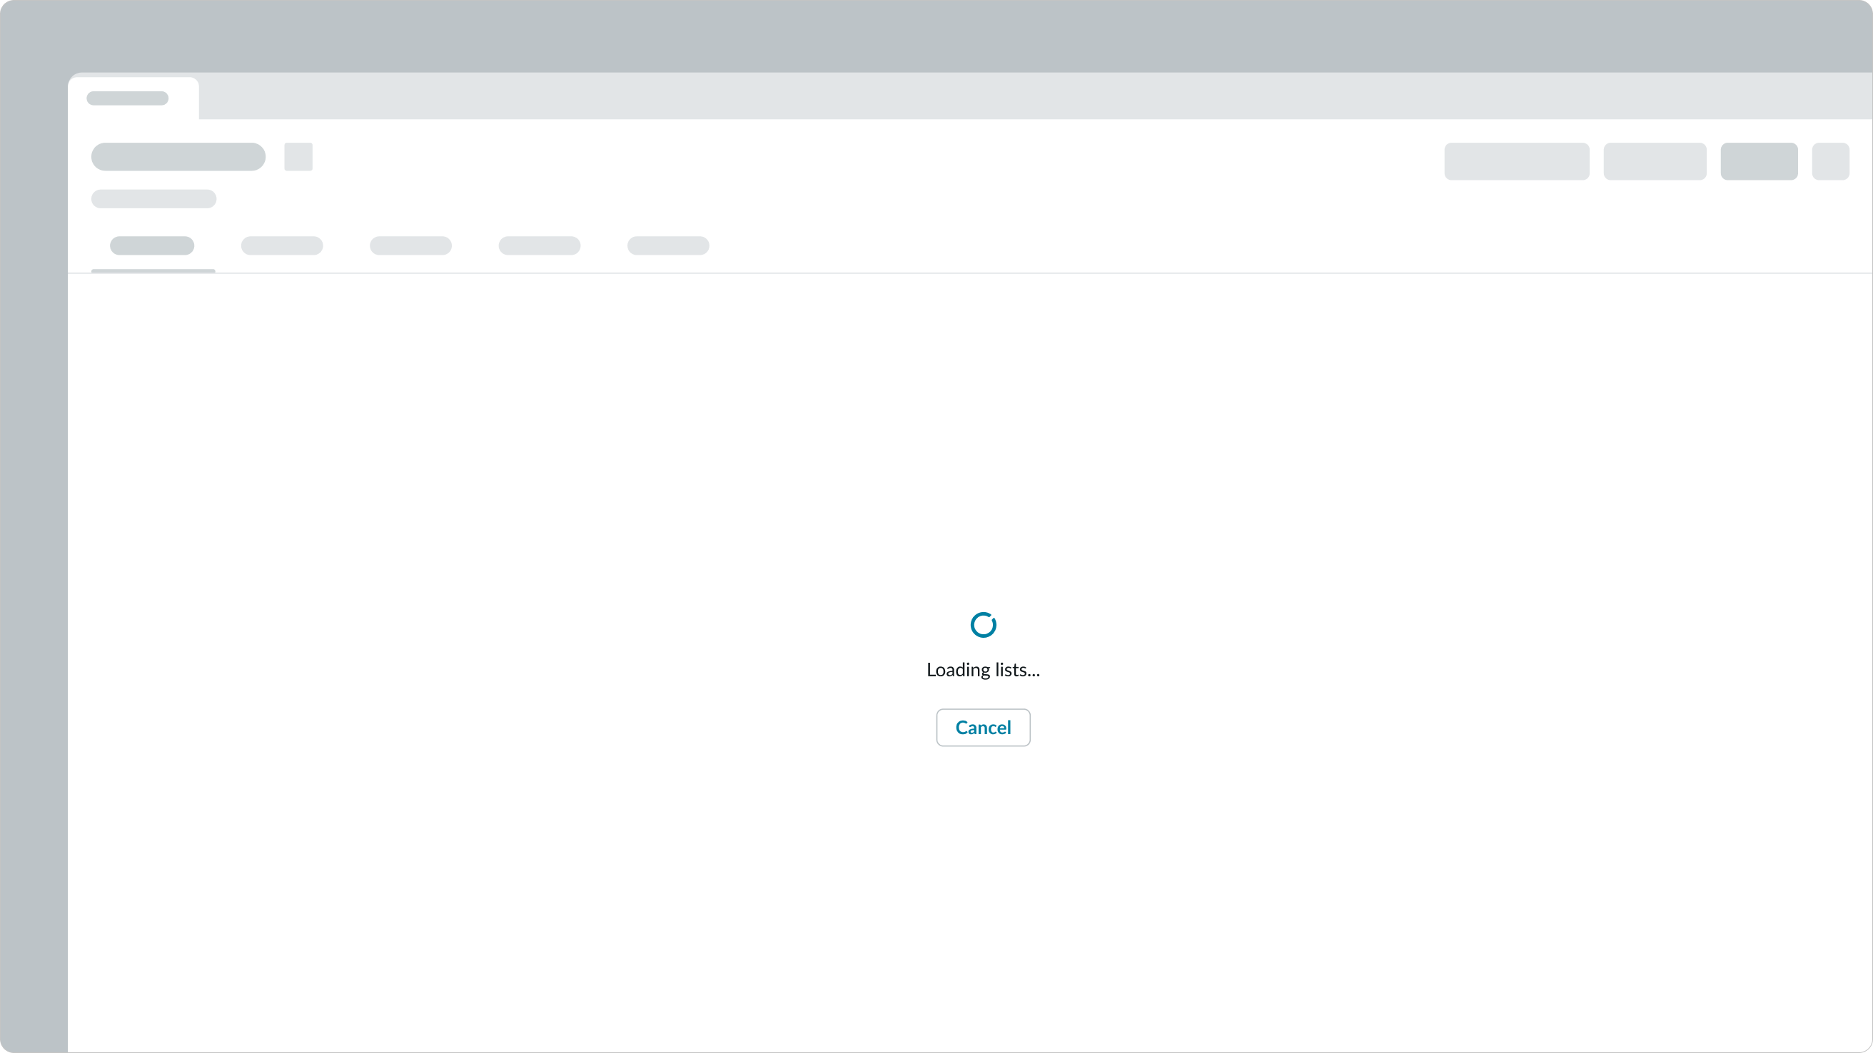Click the second gray action icon in the top-right toolbar
The height and width of the screenshot is (1053, 1873).
point(1654,161)
